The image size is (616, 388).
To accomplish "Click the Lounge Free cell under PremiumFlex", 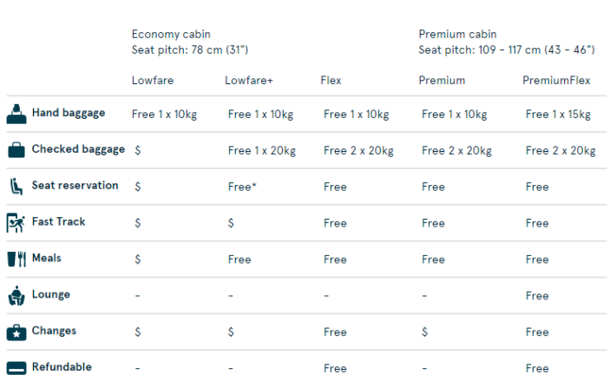I will coord(537,296).
